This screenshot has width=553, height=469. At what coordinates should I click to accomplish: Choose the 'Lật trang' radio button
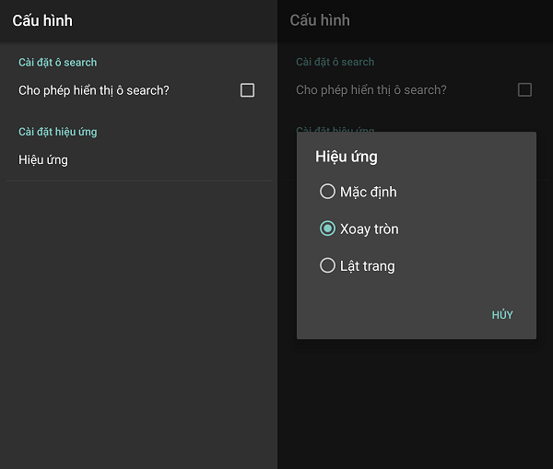[x=327, y=265]
